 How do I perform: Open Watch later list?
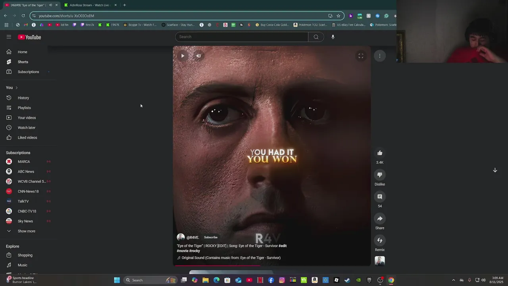27,128
